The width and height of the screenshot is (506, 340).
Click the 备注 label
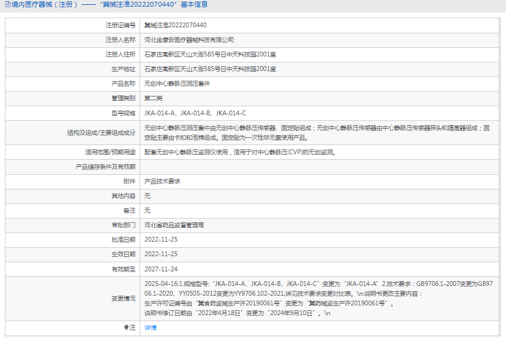pos(129,211)
